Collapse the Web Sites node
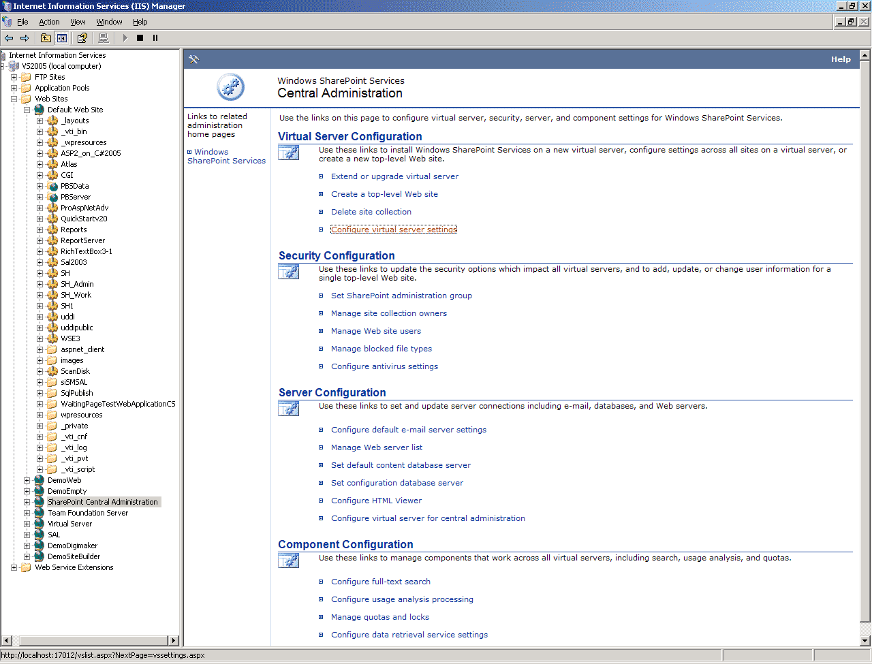Viewport: 872px width, 664px height. (x=14, y=99)
